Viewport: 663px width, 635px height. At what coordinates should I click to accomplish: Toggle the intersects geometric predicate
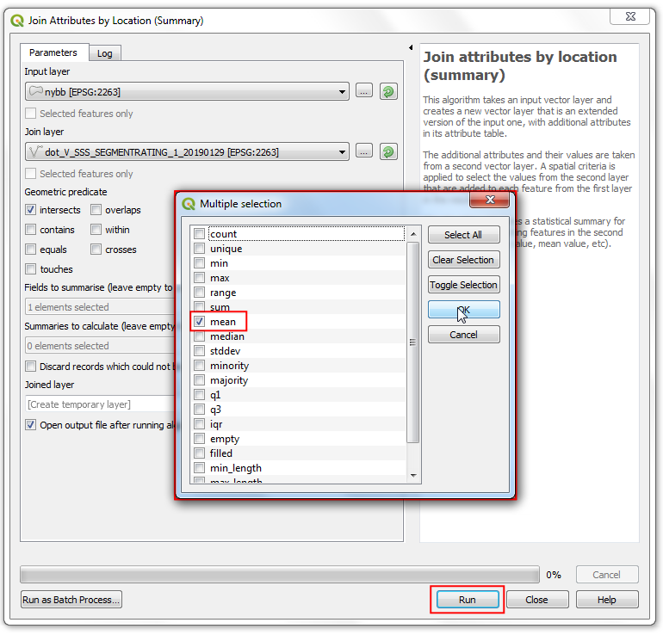click(31, 210)
